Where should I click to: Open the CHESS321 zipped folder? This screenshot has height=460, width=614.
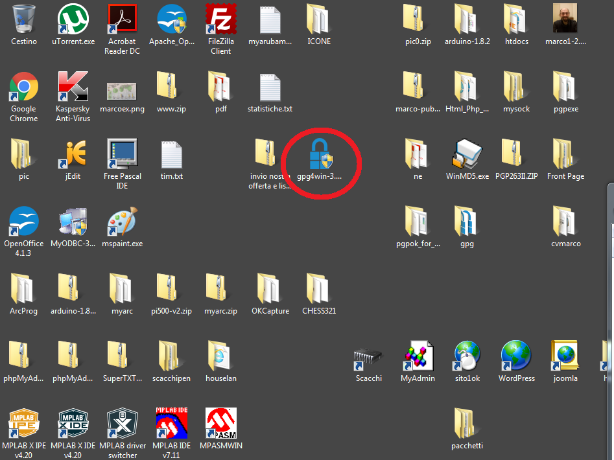(319, 289)
